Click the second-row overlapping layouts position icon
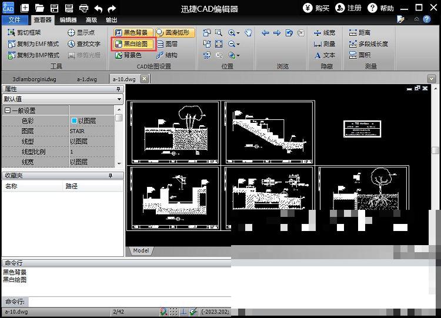The width and height of the screenshot is (441, 318). click(x=207, y=44)
